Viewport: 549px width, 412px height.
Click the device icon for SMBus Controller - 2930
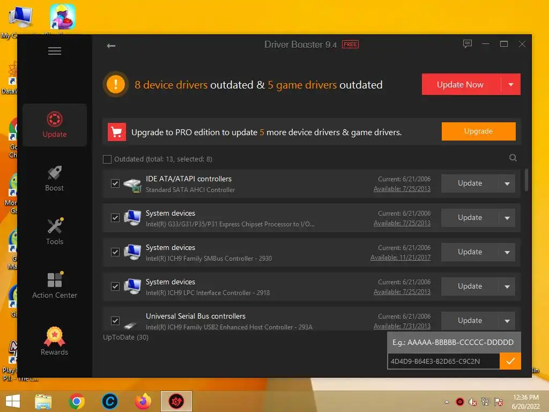click(x=132, y=252)
